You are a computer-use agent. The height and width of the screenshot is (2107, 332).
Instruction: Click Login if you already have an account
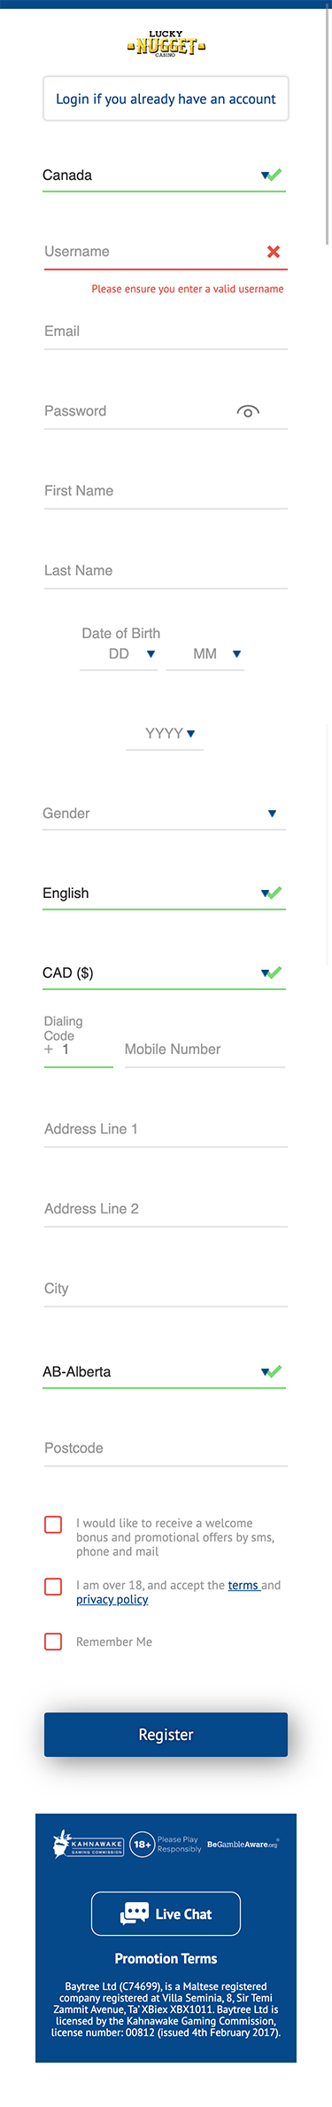[x=166, y=98]
